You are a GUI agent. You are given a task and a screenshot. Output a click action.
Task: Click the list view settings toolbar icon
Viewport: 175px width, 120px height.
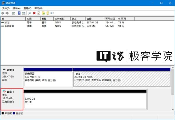[52, 13]
